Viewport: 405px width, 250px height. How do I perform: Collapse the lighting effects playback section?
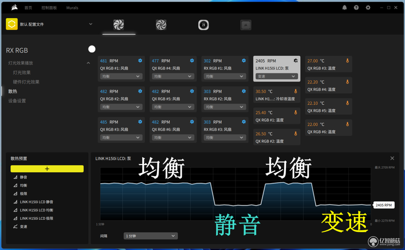pos(88,63)
